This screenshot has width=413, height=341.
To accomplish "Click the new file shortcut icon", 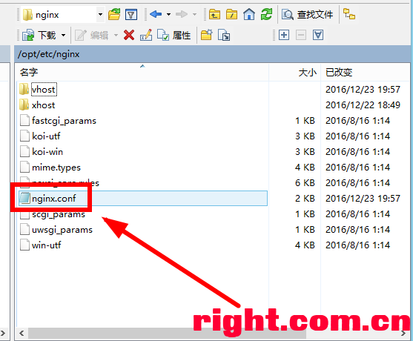I will [x=224, y=35].
